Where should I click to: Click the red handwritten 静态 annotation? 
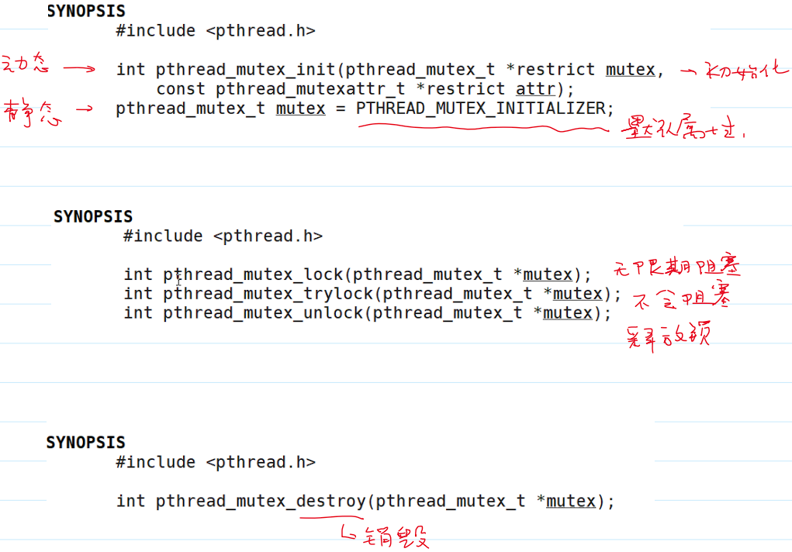click(31, 112)
